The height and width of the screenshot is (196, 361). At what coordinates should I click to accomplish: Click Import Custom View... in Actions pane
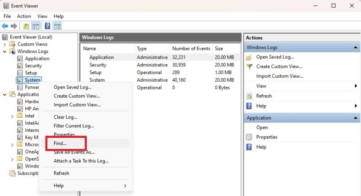coord(280,76)
